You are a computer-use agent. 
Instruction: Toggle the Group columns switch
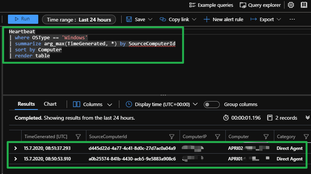(x=212, y=105)
